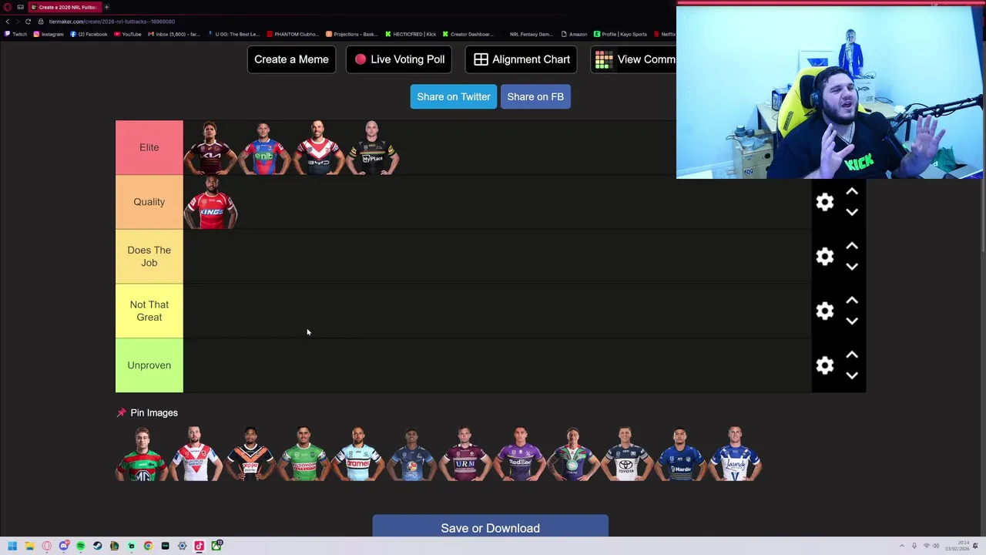The width and height of the screenshot is (986, 555).
Task: Click the Pin Images pin icon
Action: [x=121, y=413]
